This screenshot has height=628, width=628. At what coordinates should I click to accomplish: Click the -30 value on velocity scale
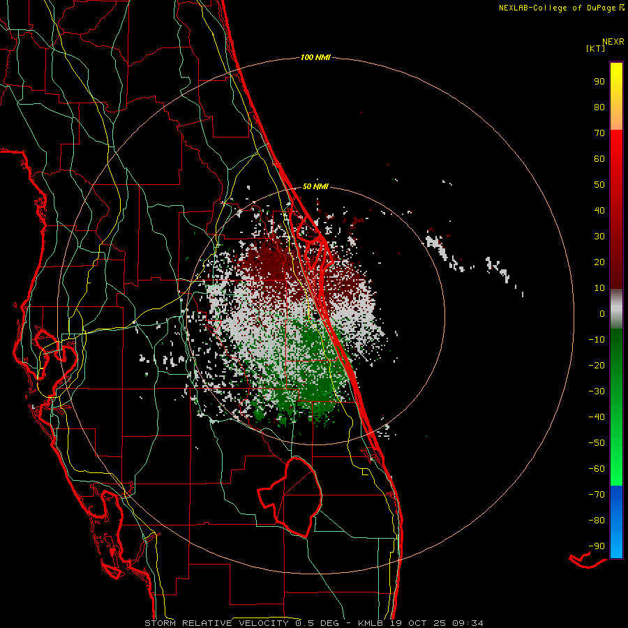tap(597, 391)
